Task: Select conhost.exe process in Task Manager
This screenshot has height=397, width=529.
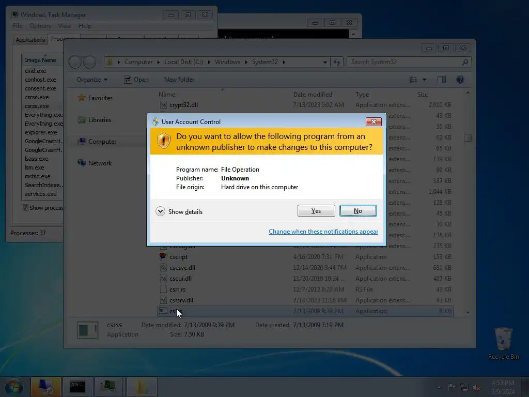Action: click(x=40, y=80)
